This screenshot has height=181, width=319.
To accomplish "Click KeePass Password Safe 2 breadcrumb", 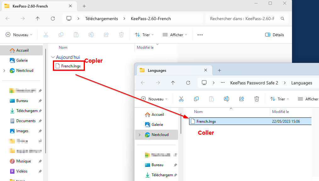I will (x=254, y=83).
